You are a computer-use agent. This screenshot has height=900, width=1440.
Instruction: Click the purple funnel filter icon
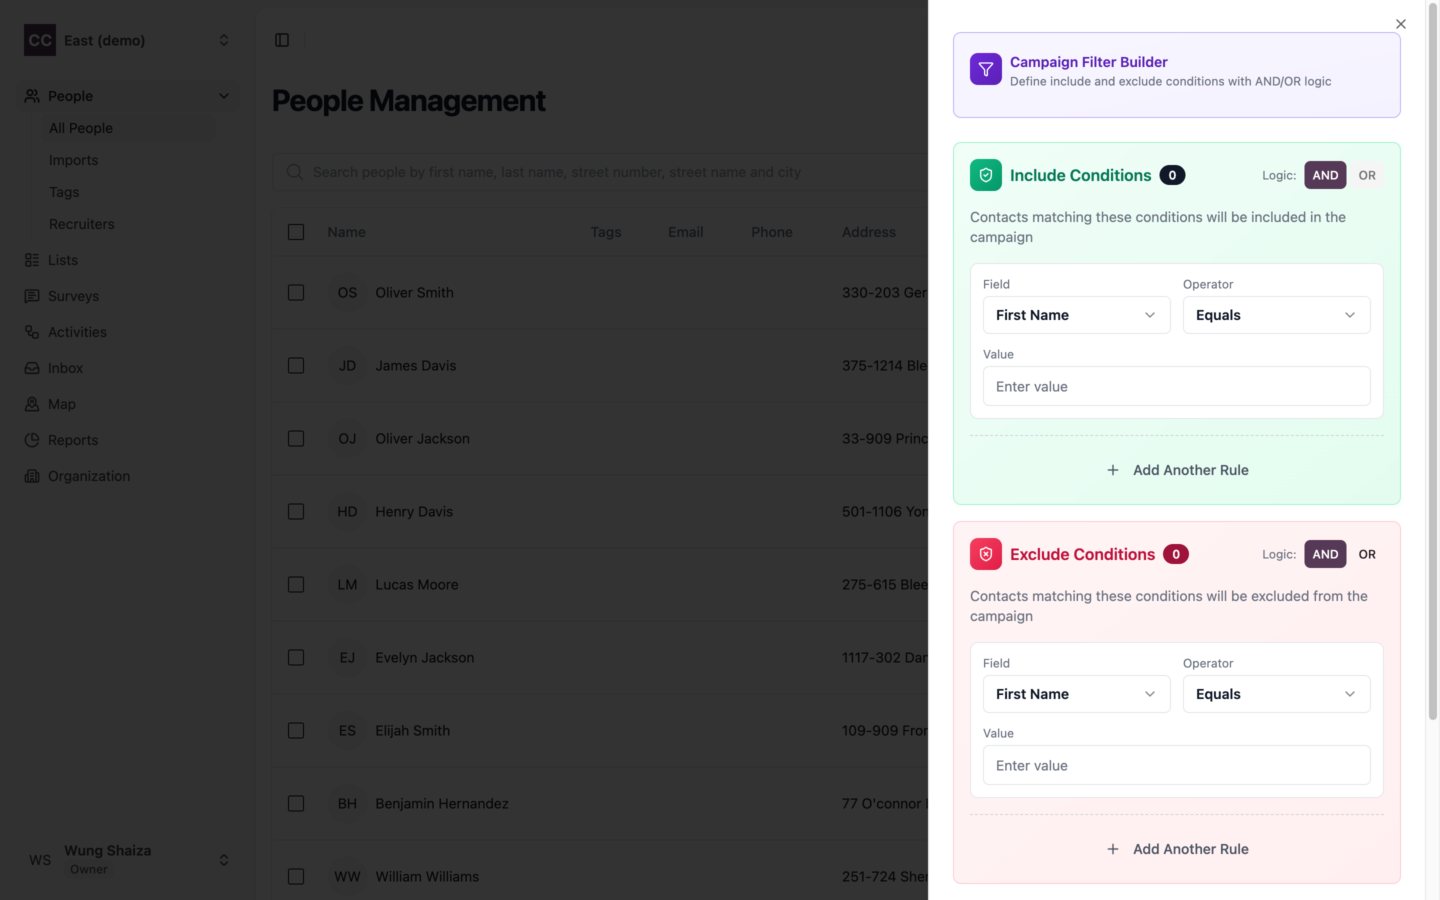pos(985,69)
